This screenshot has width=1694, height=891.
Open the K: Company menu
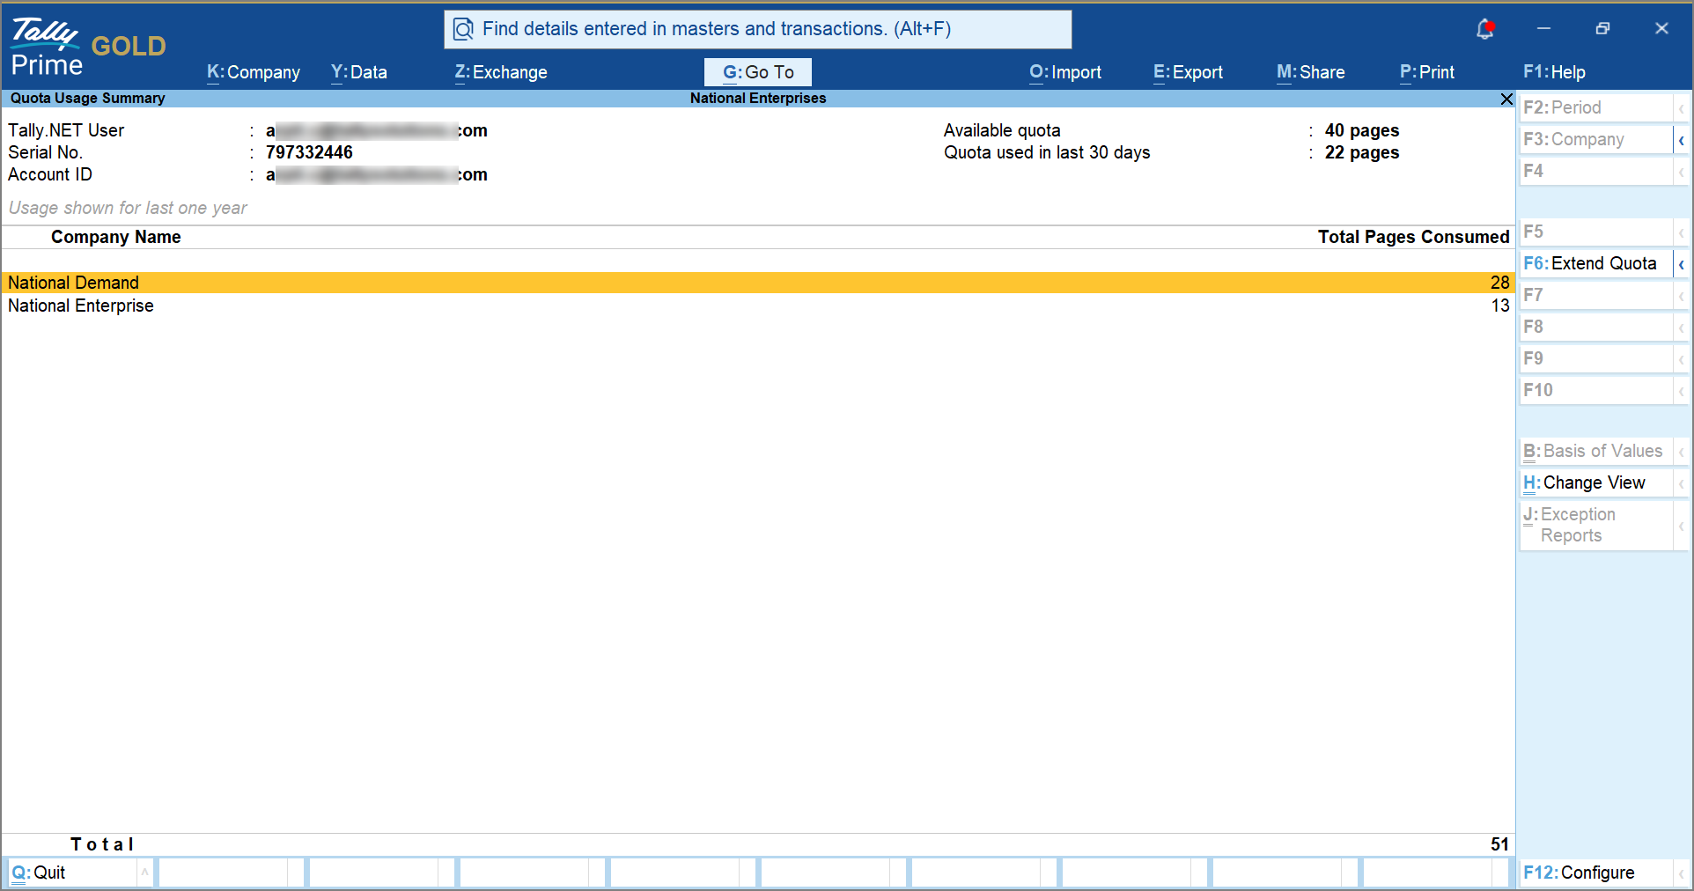254,72
